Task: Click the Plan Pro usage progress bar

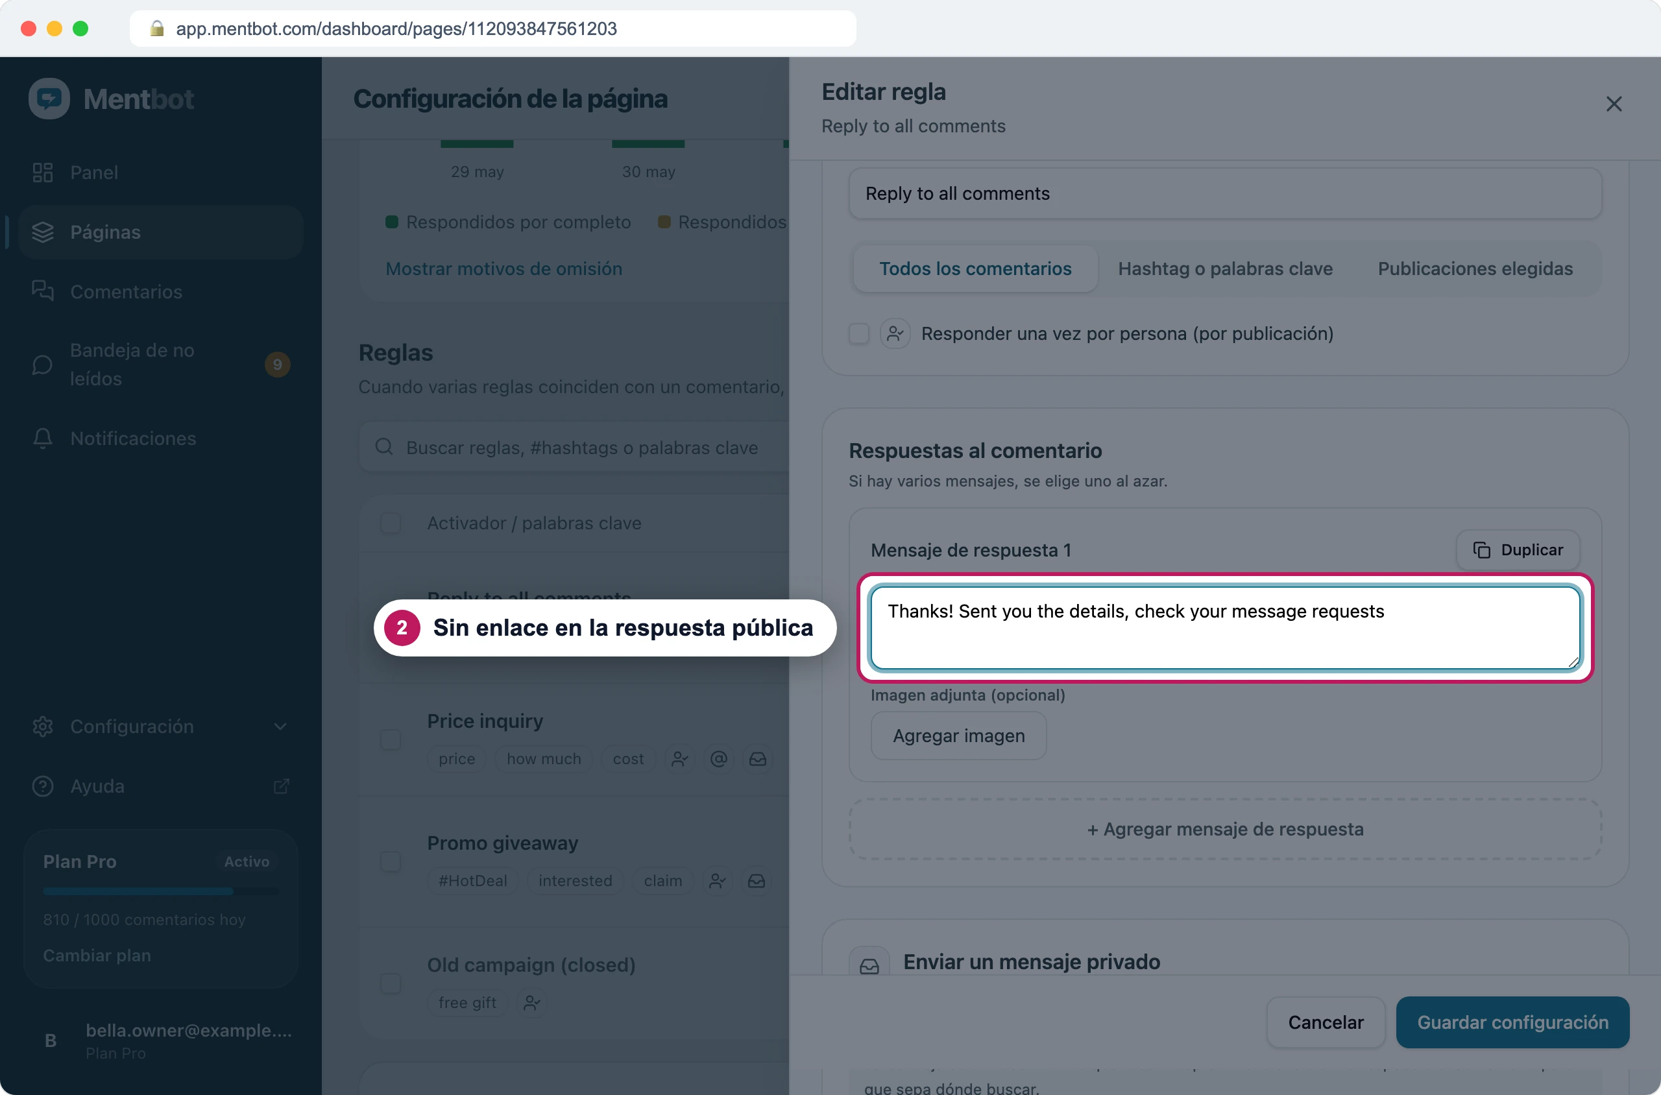Action: point(161,892)
